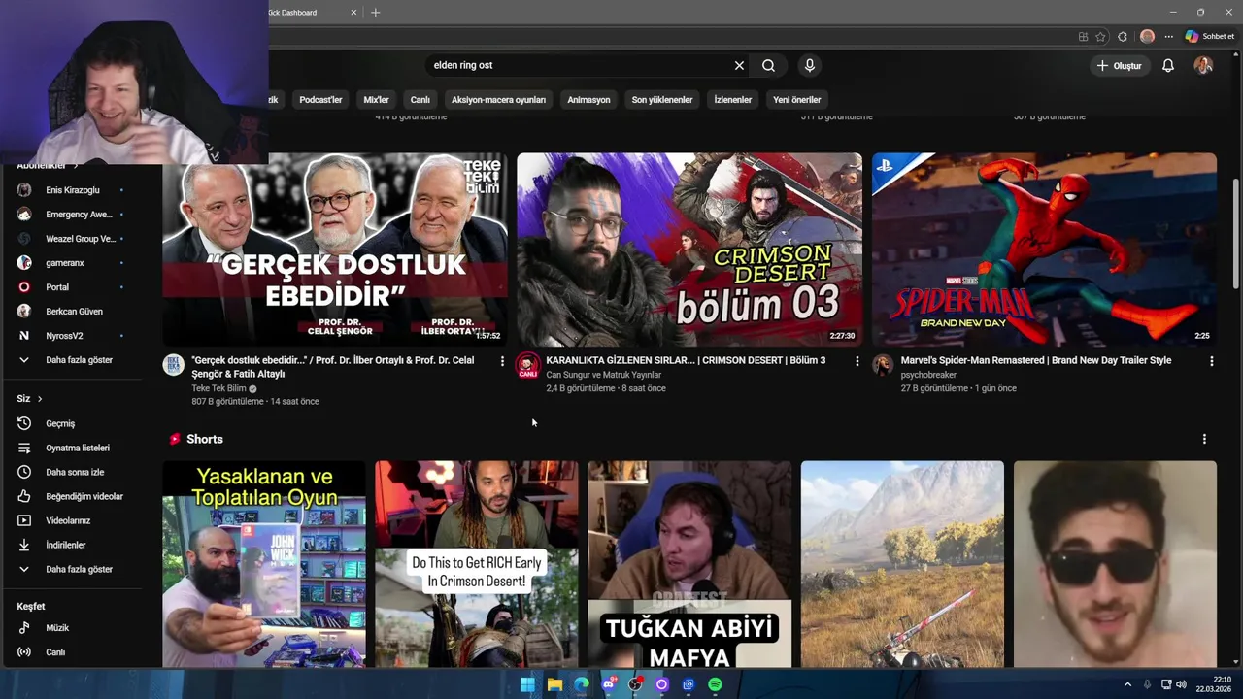Open İndirilenler downloads
This screenshot has width=1243, height=699.
71,545
